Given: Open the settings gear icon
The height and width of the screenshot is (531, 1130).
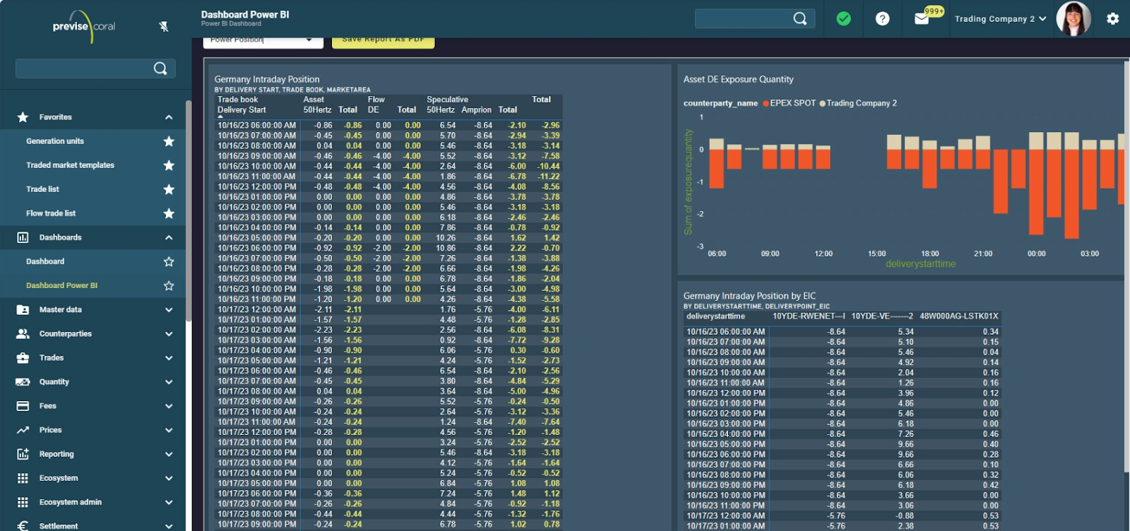Looking at the screenshot, I should point(1113,18).
